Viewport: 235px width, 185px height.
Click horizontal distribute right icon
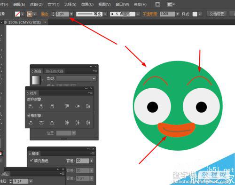click(x=88, y=123)
